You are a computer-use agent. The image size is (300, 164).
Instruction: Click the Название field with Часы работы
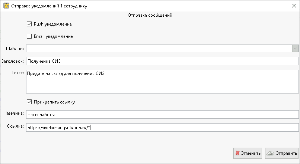(162, 114)
